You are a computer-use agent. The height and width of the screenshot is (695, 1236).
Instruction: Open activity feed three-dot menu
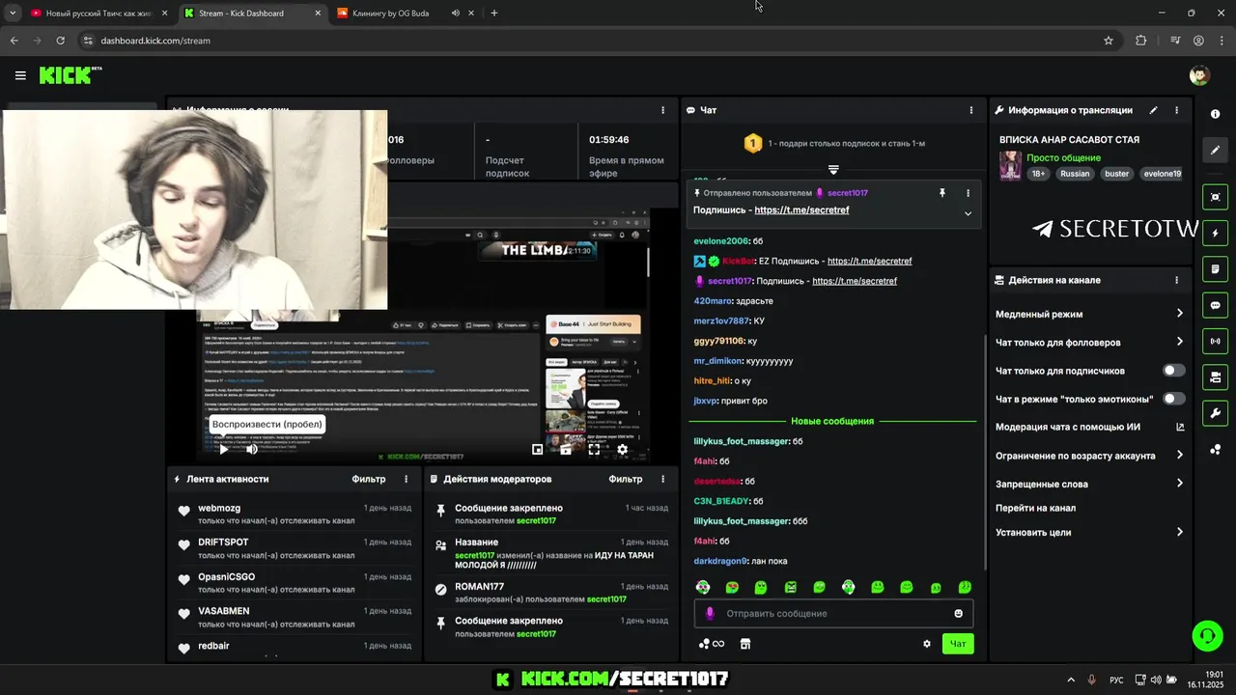[x=406, y=479]
